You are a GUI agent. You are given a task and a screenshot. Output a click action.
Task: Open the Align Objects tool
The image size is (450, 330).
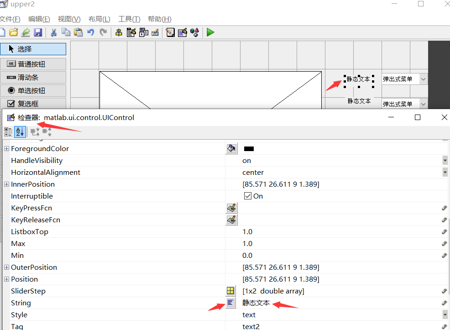(x=119, y=32)
